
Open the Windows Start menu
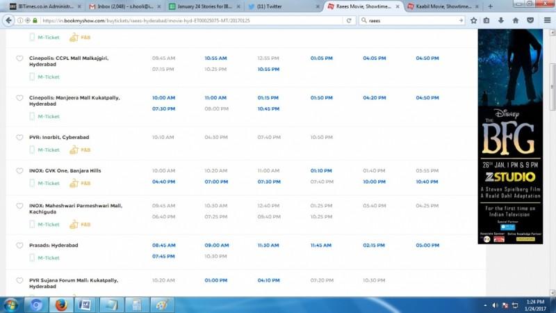tap(11, 305)
